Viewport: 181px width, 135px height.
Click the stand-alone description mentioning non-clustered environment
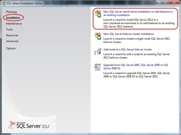point(139,23)
